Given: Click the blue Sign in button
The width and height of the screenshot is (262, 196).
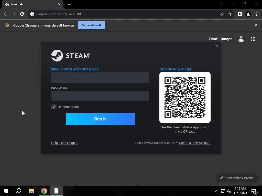Looking at the screenshot, I should 100,119.
